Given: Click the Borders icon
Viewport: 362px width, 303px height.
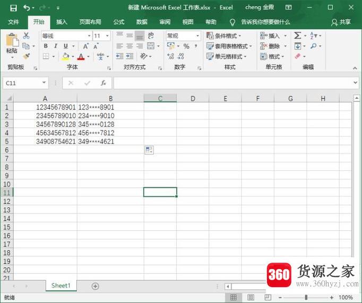Looking at the screenshot, I should pyautogui.click(x=46, y=56).
